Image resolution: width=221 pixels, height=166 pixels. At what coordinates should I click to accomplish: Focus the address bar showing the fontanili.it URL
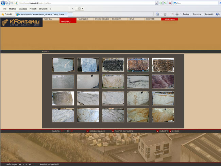85,3
